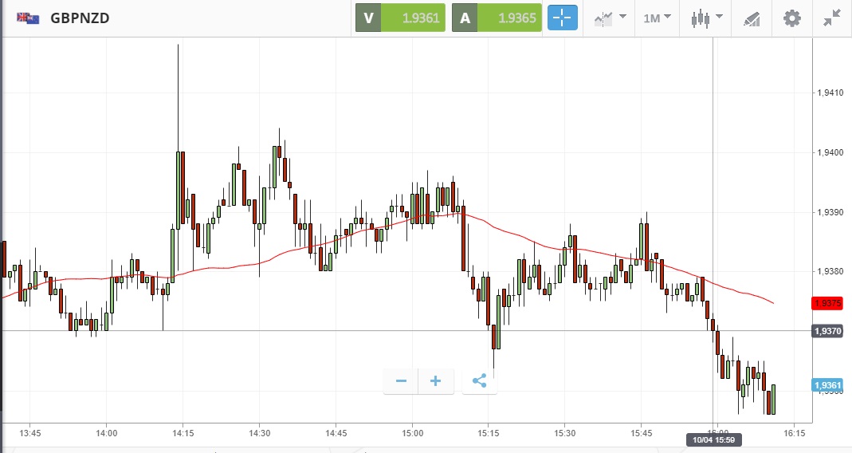Collapse the chart from fullscreen

(x=832, y=18)
